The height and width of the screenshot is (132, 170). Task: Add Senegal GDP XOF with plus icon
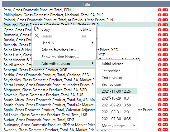coord(159,70)
